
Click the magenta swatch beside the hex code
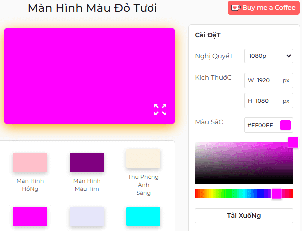285,125
